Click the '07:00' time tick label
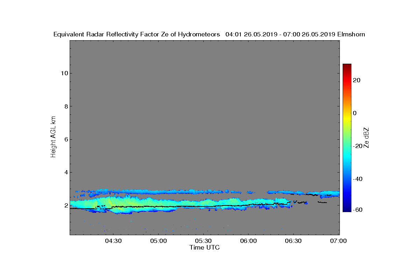Image resolution: width=420 pixels, height=280 pixels. [338, 241]
